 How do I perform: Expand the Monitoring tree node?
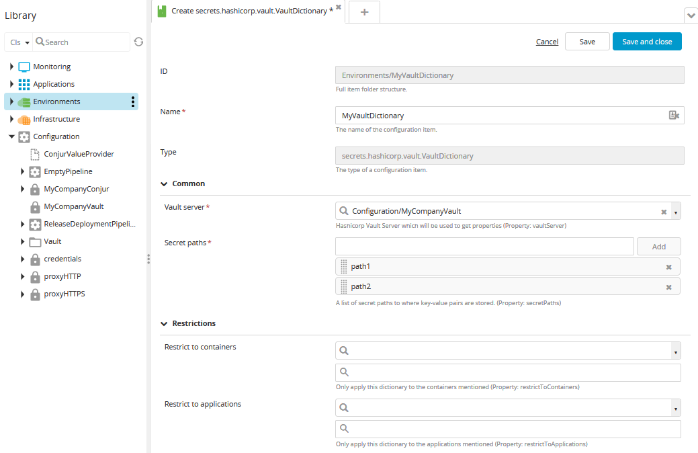[x=11, y=67]
